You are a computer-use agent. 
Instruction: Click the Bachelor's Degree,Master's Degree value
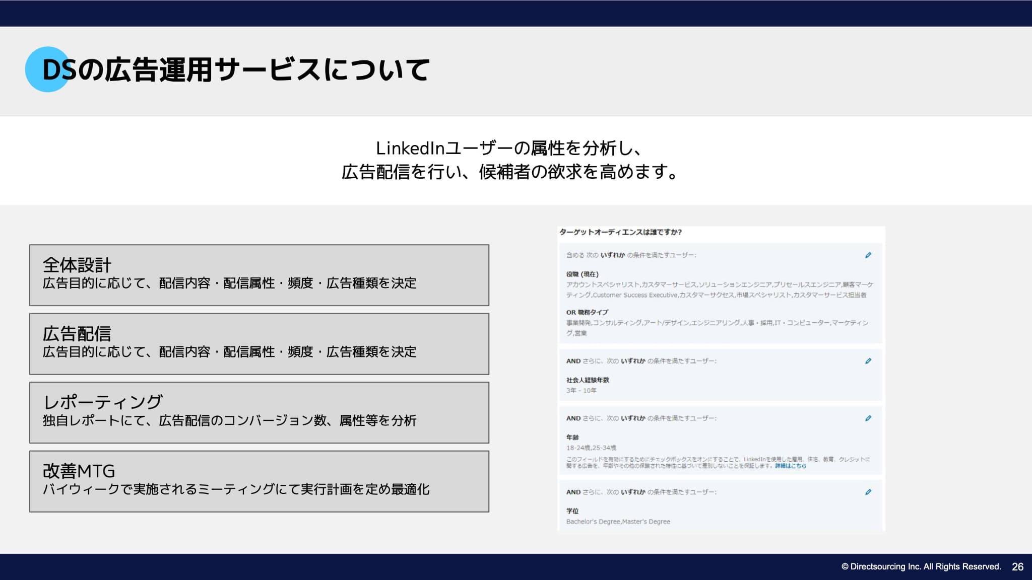(x=618, y=522)
